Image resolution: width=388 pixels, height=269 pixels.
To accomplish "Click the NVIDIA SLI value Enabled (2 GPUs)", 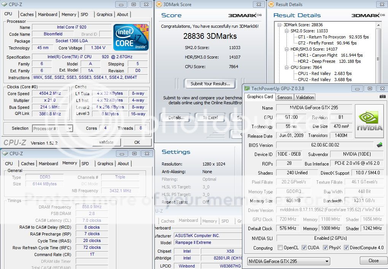I will point(330,238).
